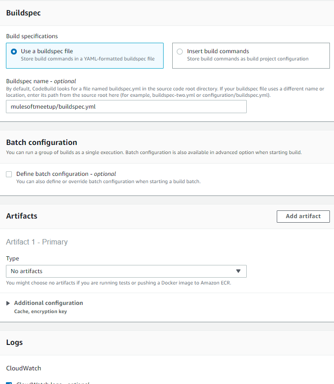Select the Use a buildspec file radio button
The height and width of the screenshot is (384, 334).
click(x=14, y=51)
